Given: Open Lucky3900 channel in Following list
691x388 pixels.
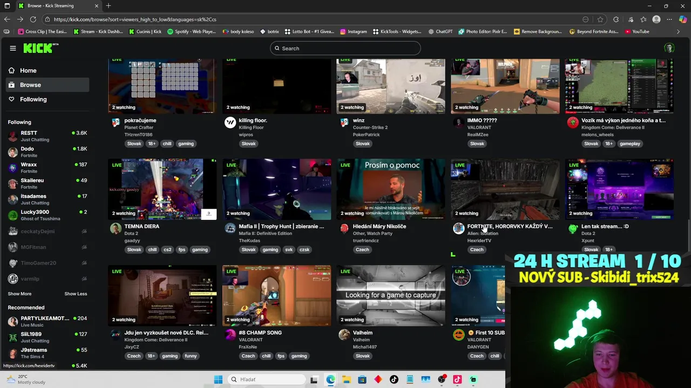Looking at the screenshot, I should point(48,215).
